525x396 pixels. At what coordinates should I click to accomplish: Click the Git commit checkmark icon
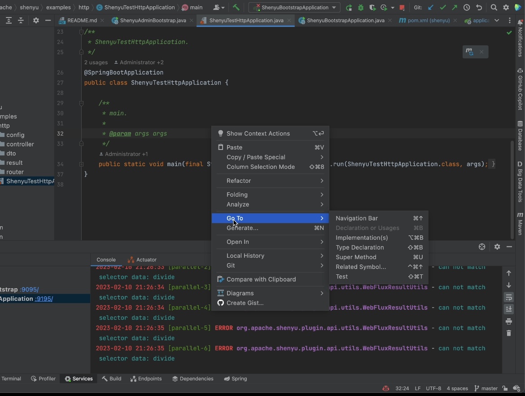(x=443, y=8)
